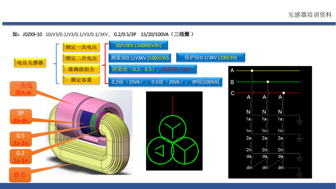Select the 准确级组合 label box
336x189 pixels.
pyautogui.click(x=81, y=69)
